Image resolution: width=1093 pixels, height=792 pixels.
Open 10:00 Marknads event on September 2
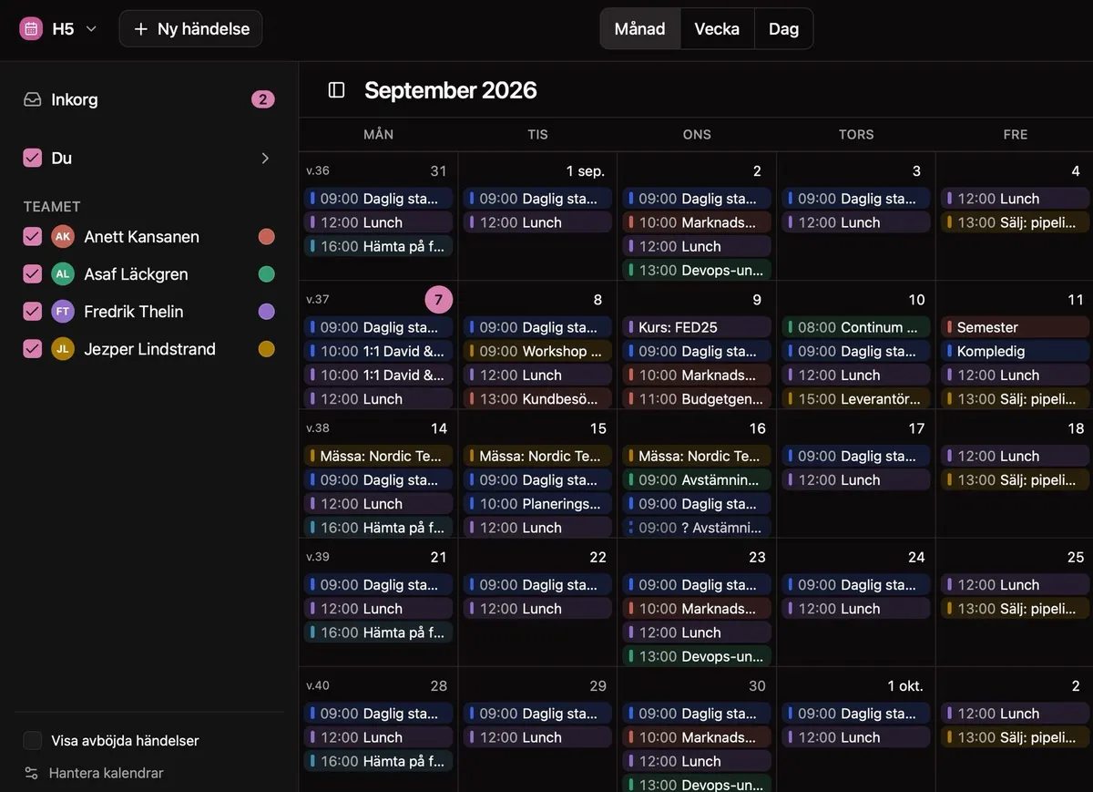pos(697,222)
